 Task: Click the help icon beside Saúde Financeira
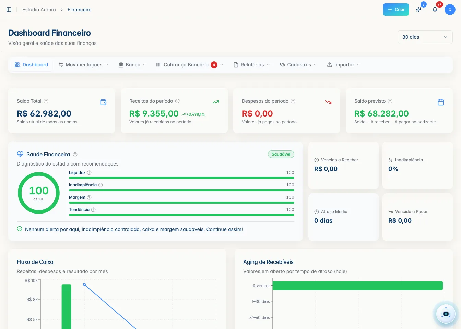(75, 154)
